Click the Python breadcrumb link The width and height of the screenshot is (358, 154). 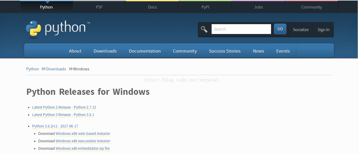coord(33,69)
